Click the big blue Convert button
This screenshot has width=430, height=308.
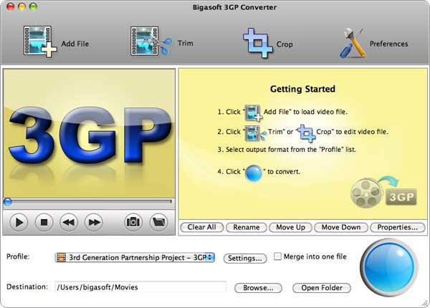[389, 267]
